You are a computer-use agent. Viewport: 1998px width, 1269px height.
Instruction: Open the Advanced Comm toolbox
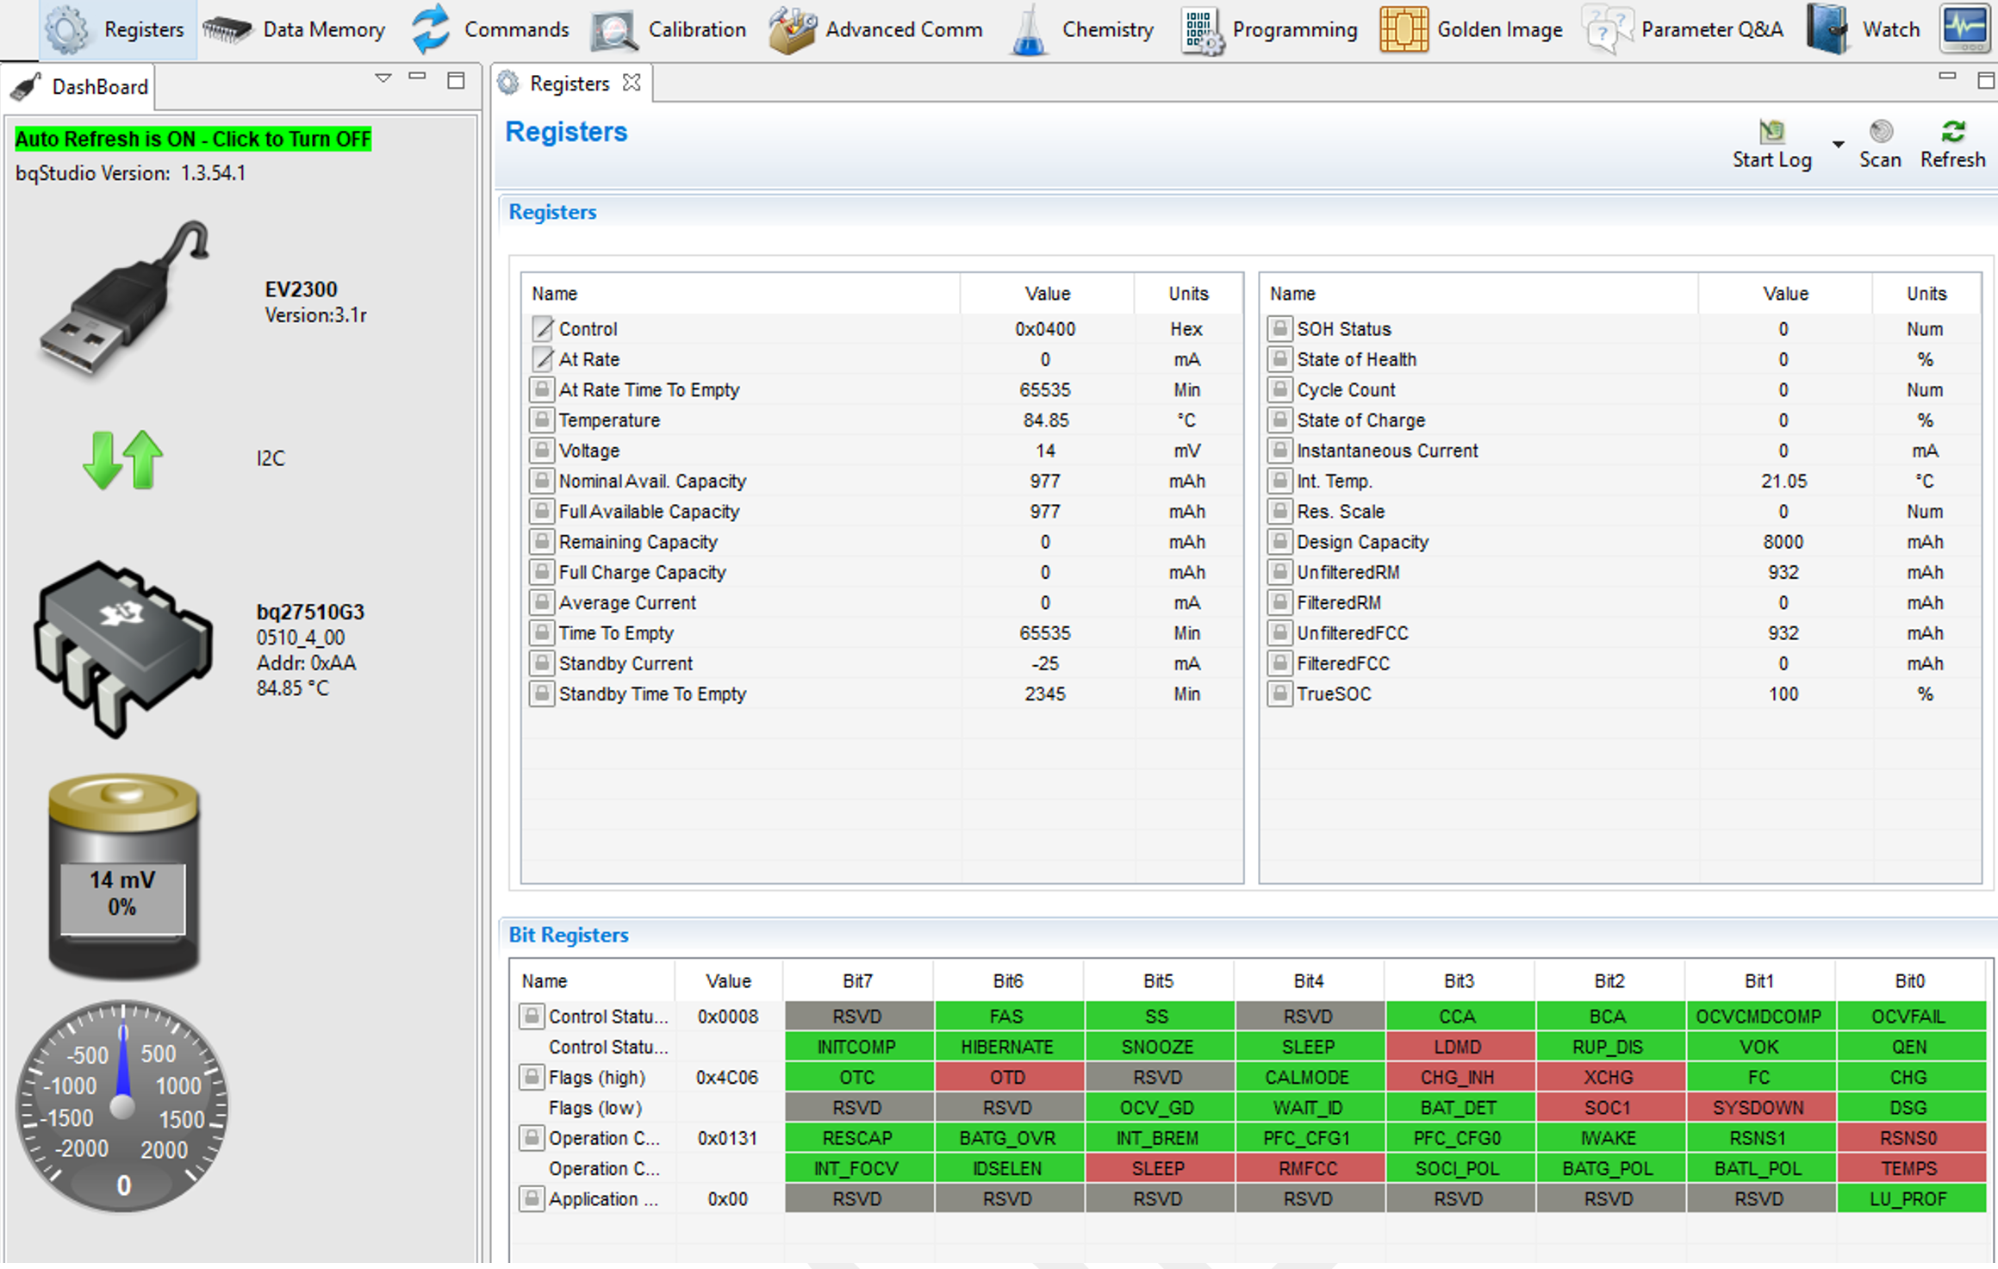(792, 29)
